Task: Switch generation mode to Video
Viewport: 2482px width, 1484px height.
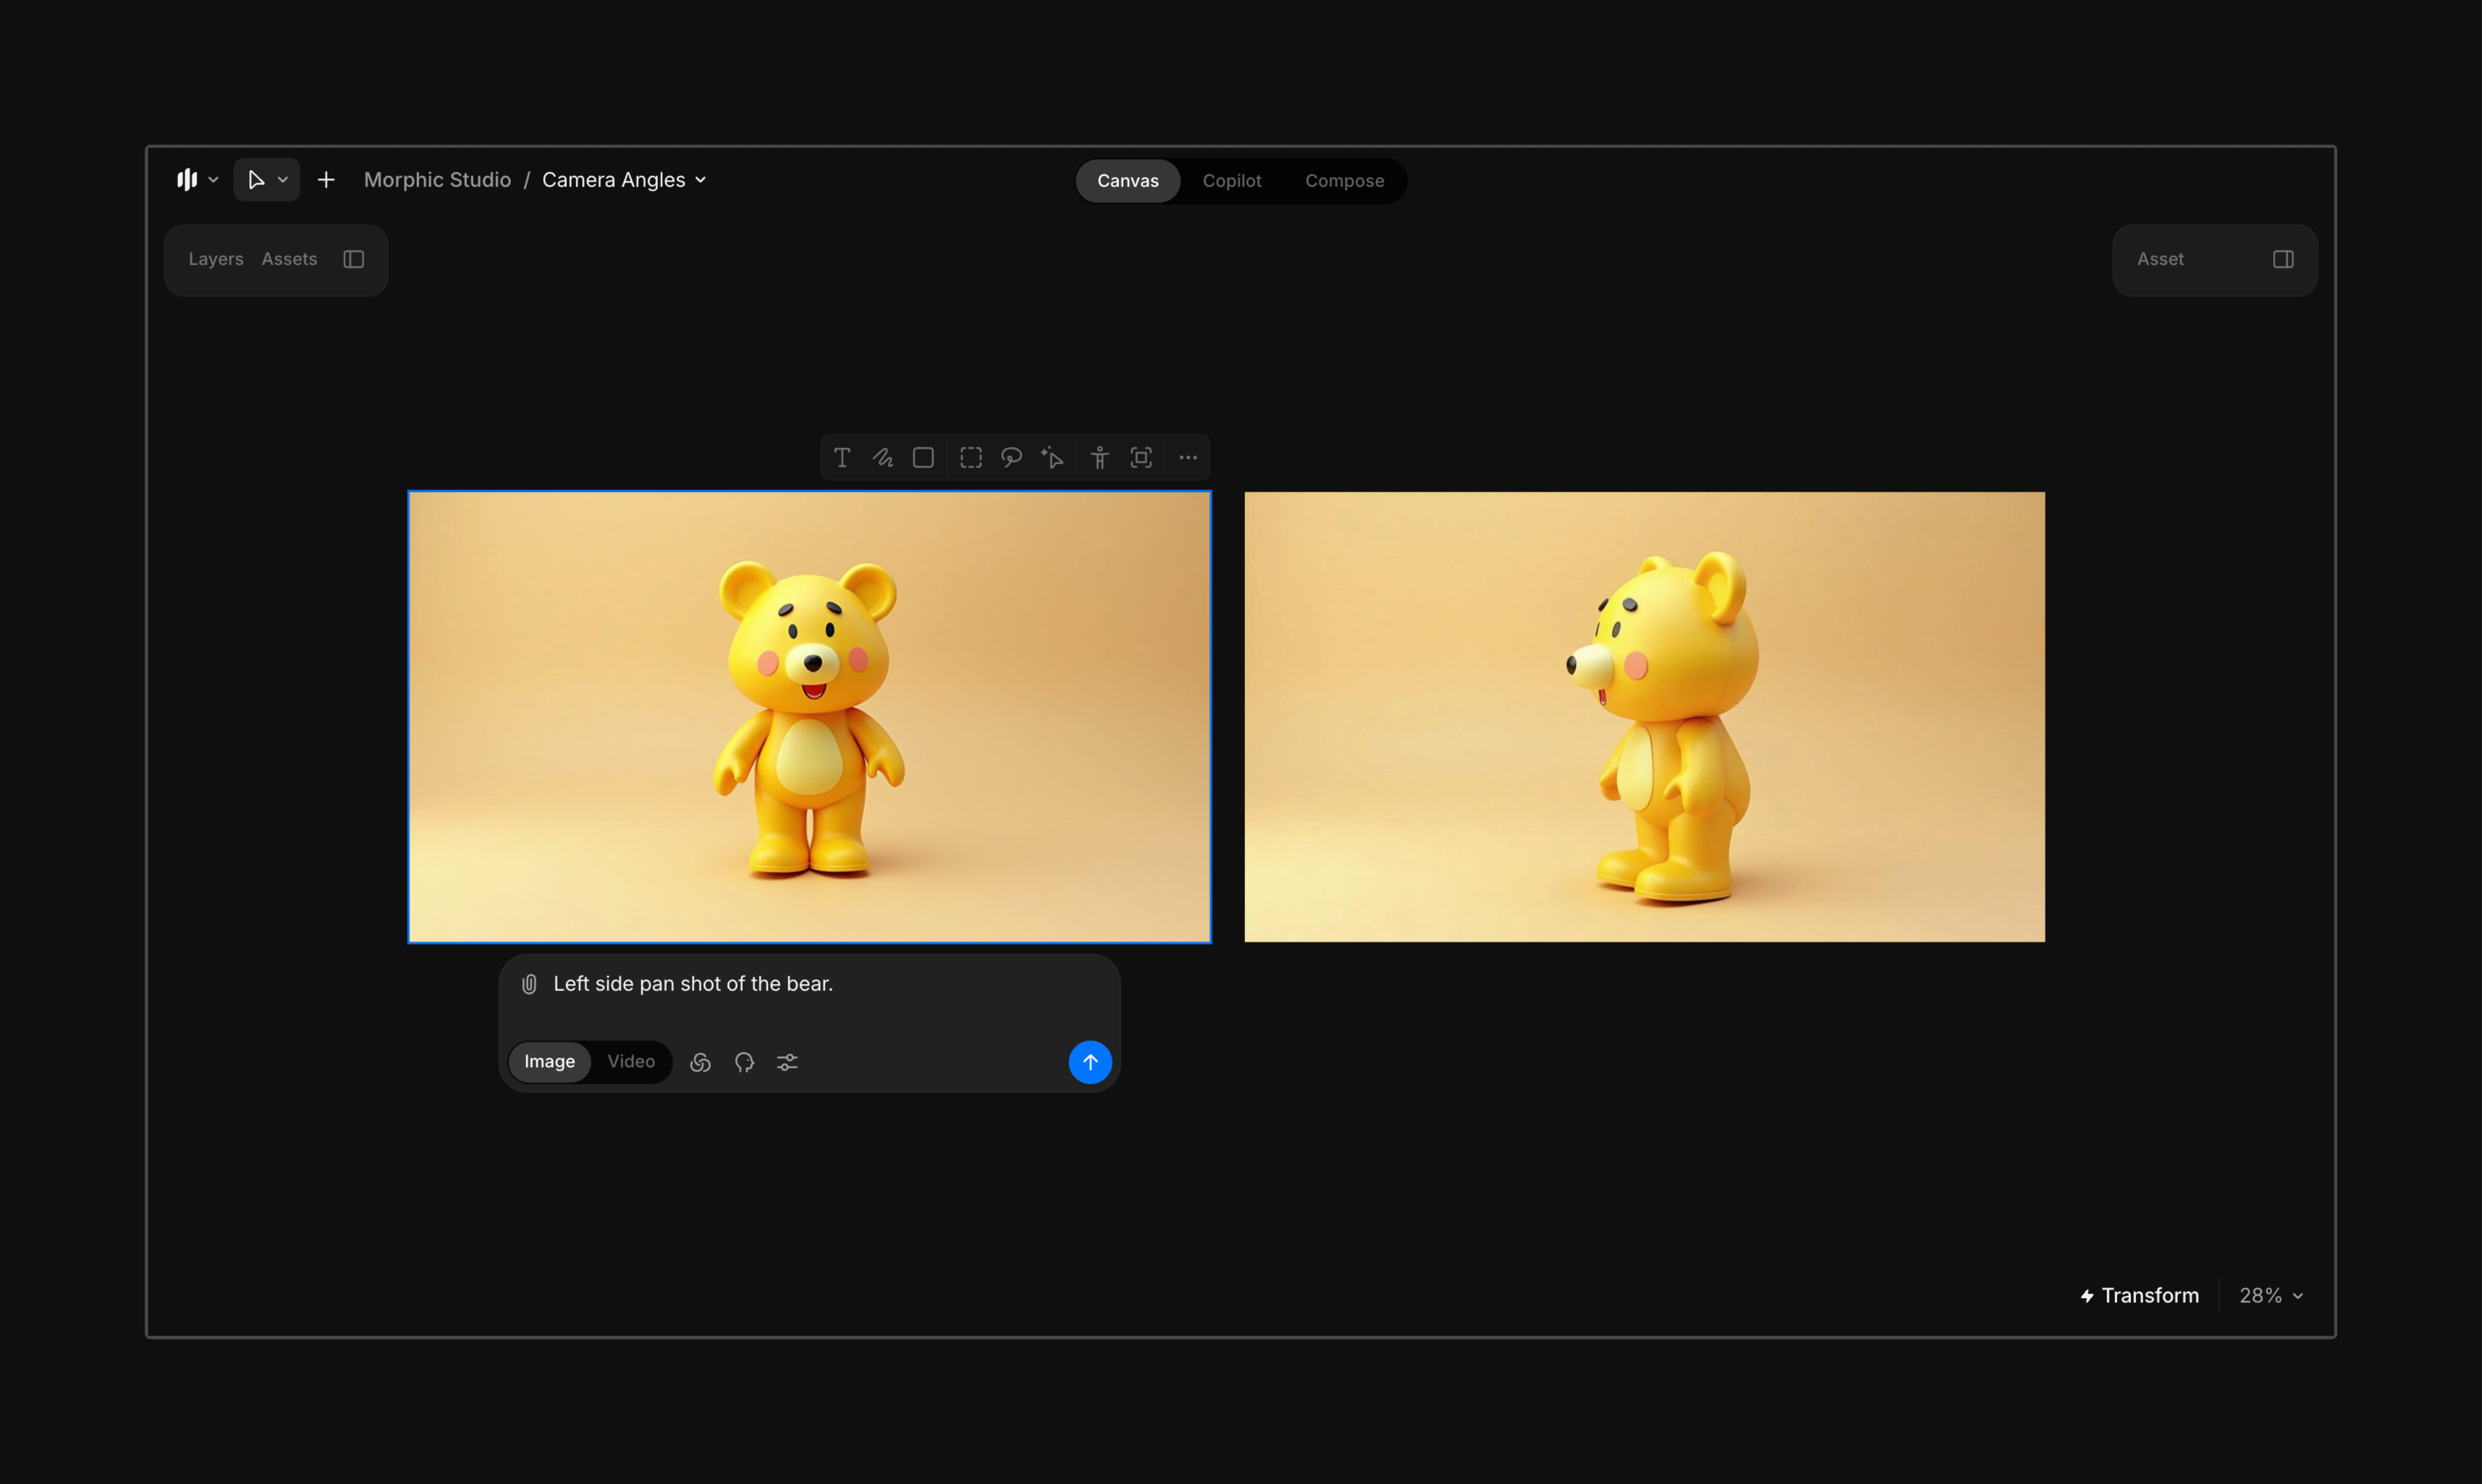Action: point(630,1061)
